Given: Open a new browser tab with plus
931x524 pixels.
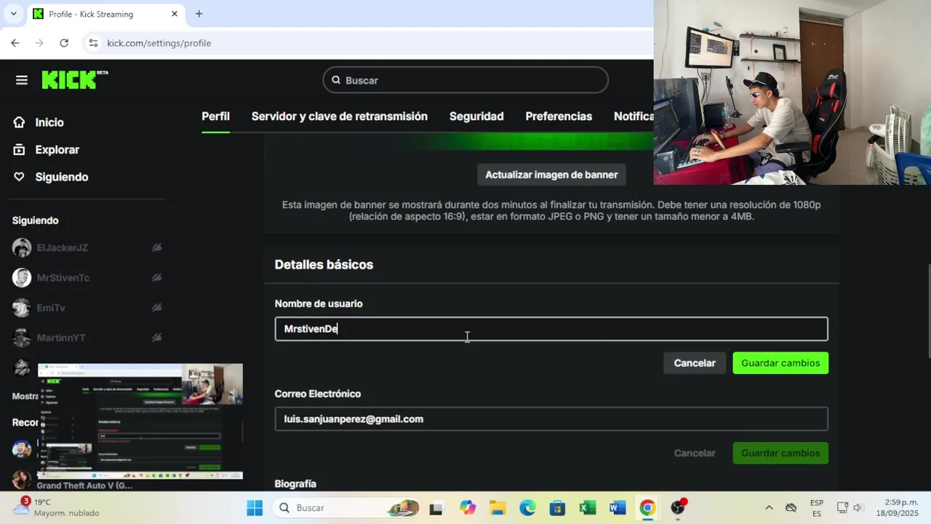Looking at the screenshot, I should [199, 14].
